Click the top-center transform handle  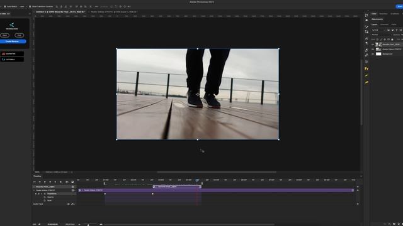(197, 49)
